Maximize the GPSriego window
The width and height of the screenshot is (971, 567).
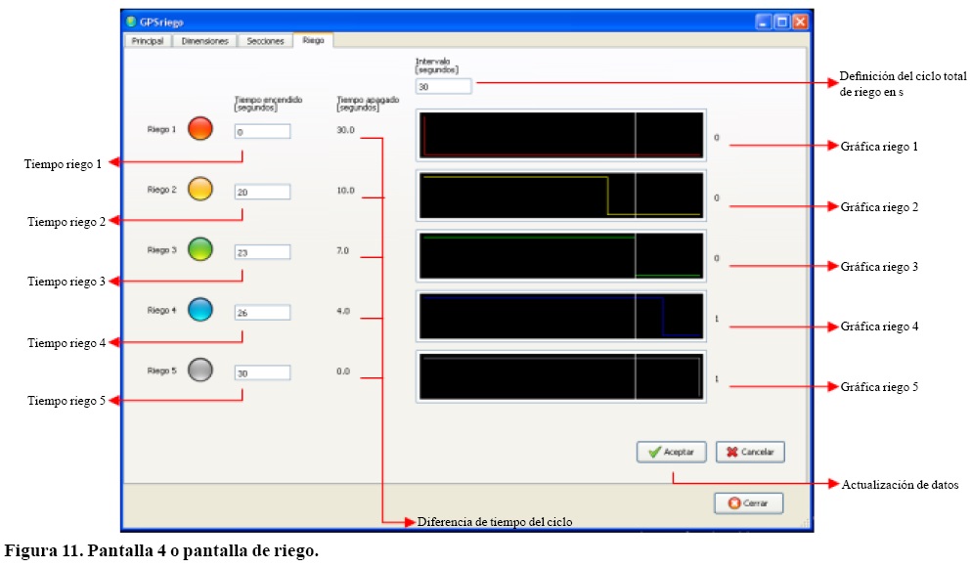point(781,22)
